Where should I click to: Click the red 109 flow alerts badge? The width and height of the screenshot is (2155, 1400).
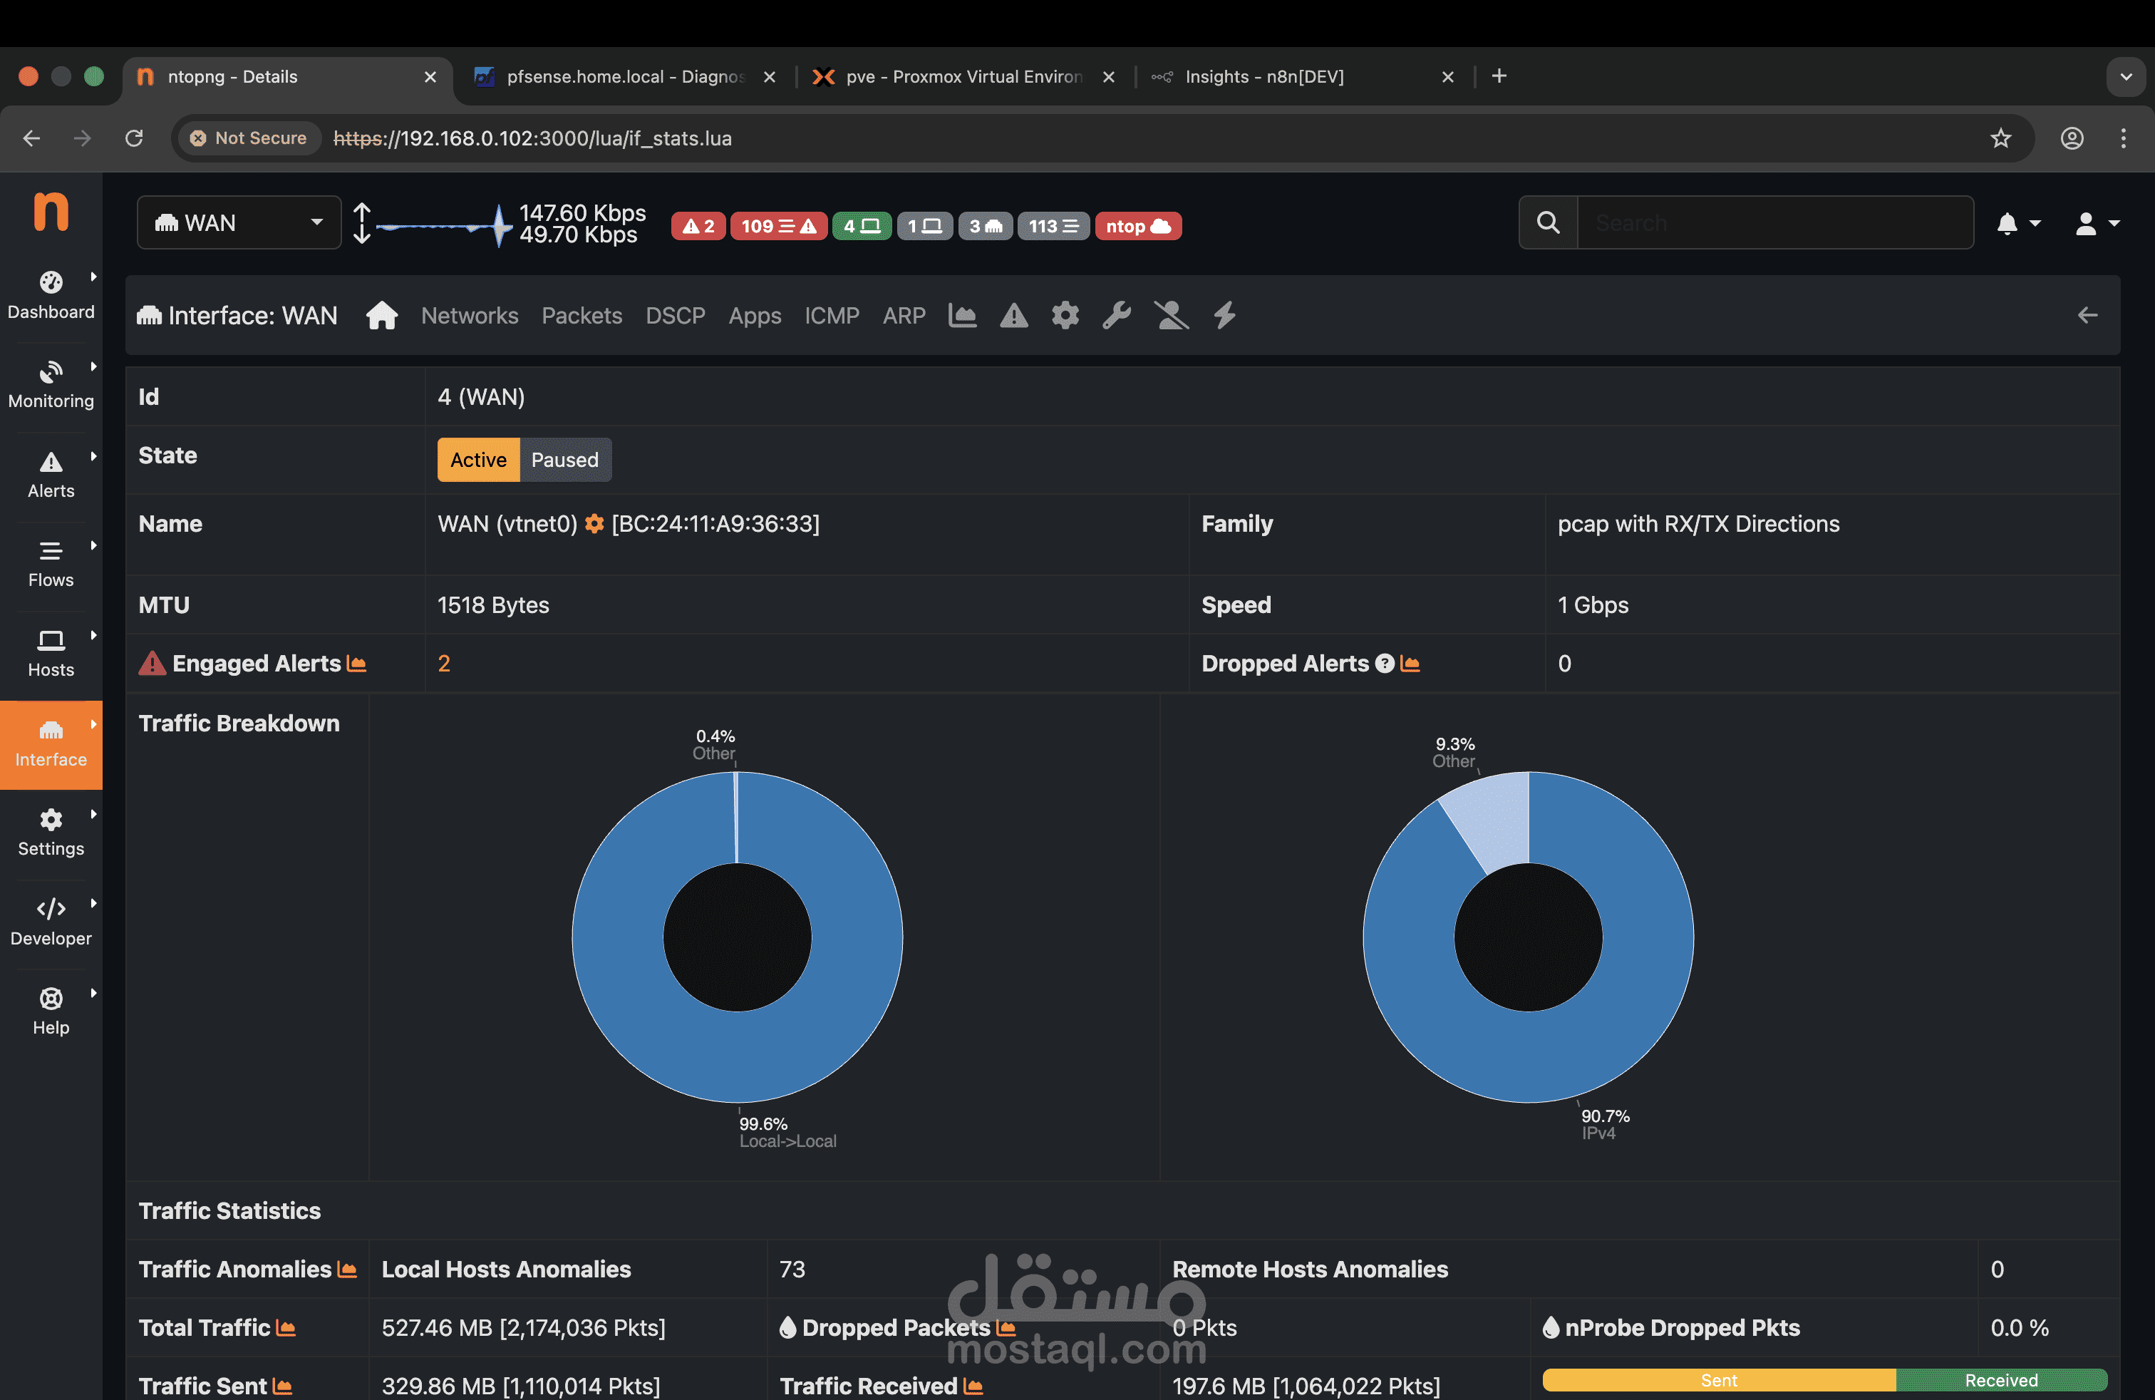777,225
